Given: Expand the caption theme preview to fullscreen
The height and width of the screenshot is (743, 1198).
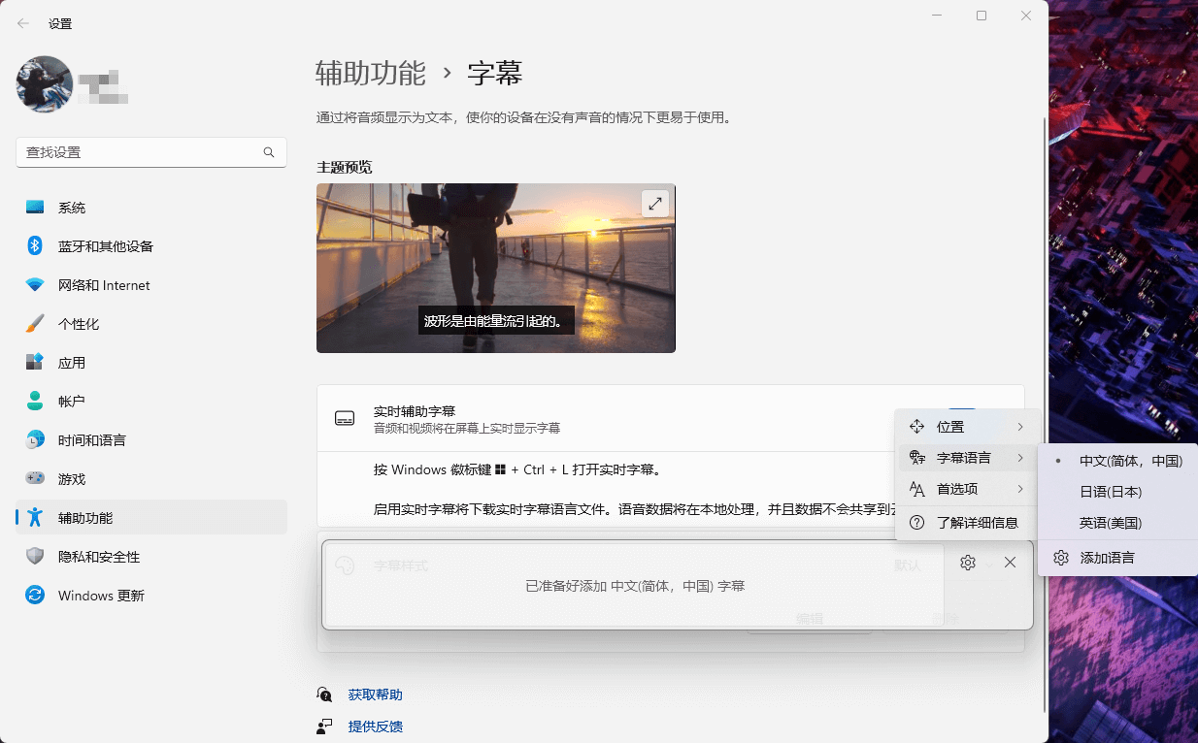Looking at the screenshot, I should (x=655, y=203).
